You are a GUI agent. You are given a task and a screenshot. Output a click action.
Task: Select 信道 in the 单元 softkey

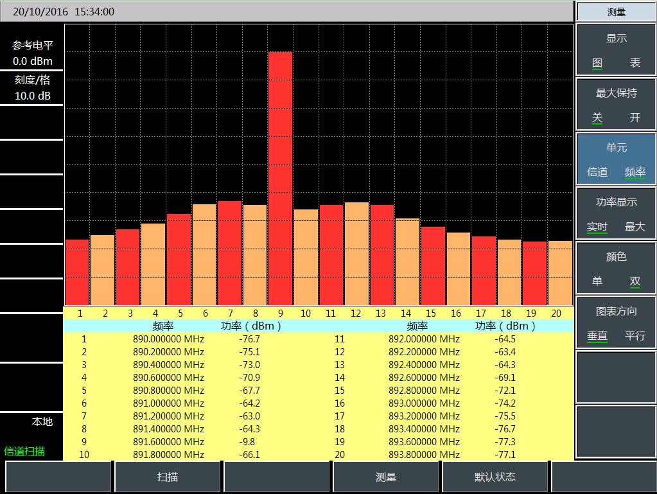pyautogui.click(x=597, y=172)
